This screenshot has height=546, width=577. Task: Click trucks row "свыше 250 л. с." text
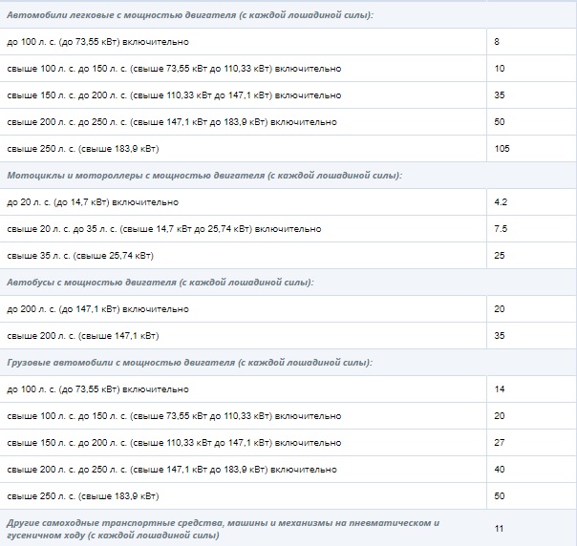click(83, 496)
